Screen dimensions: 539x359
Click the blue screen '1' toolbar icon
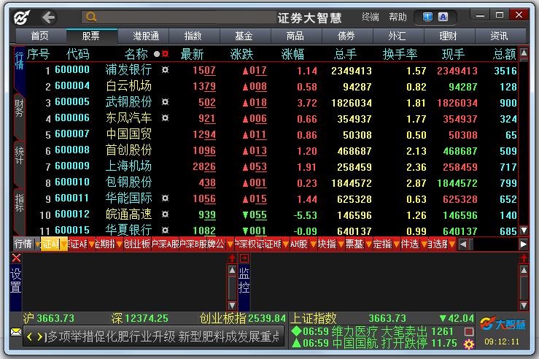pos(427,17)
